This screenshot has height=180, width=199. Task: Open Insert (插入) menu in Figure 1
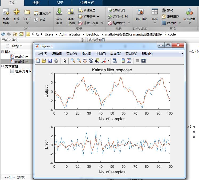(86, 54)
